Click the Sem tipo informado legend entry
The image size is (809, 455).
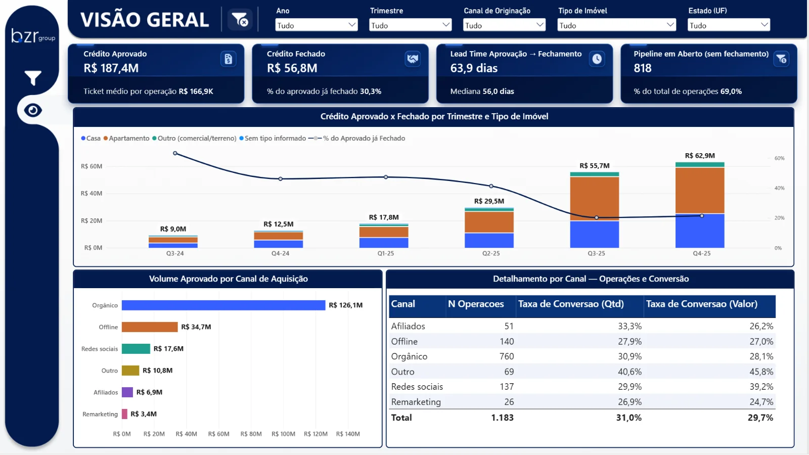coord(273,138)
